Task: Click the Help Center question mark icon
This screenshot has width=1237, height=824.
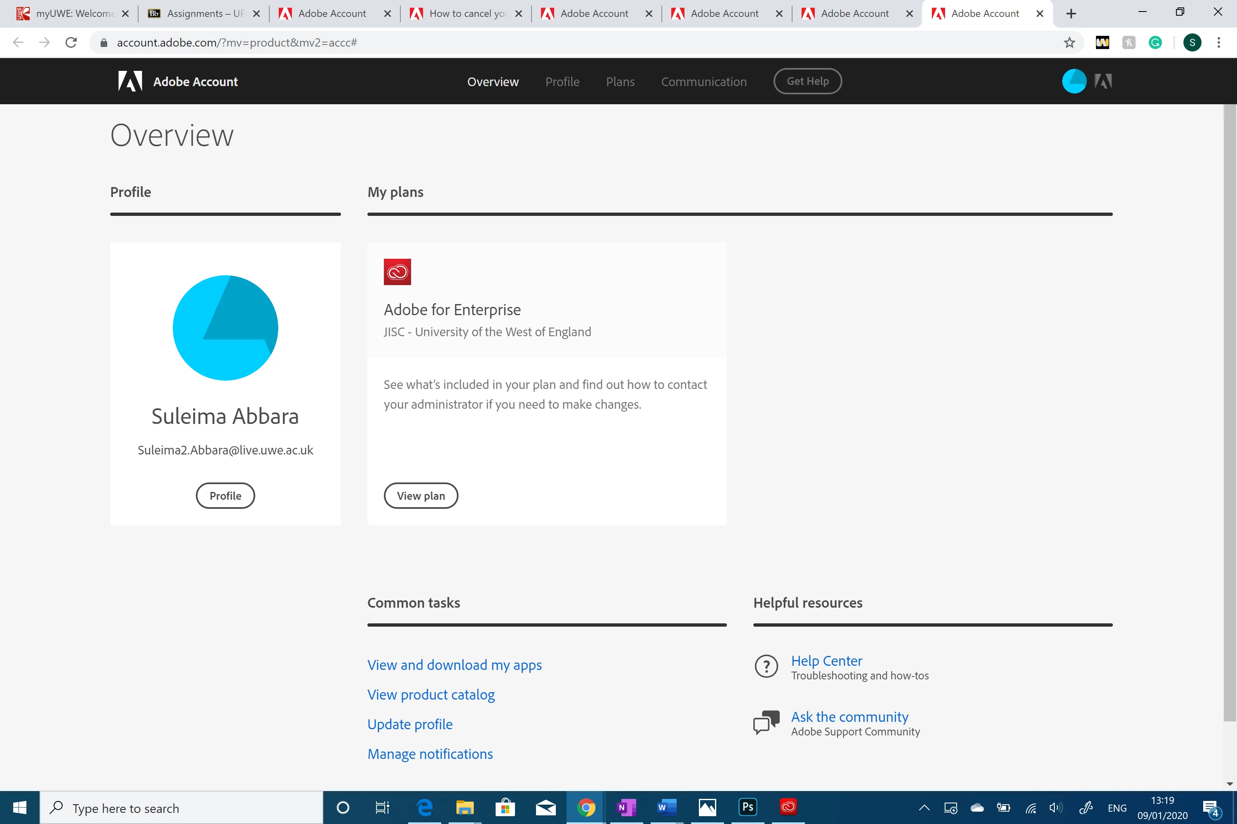Action: point(766,666)
